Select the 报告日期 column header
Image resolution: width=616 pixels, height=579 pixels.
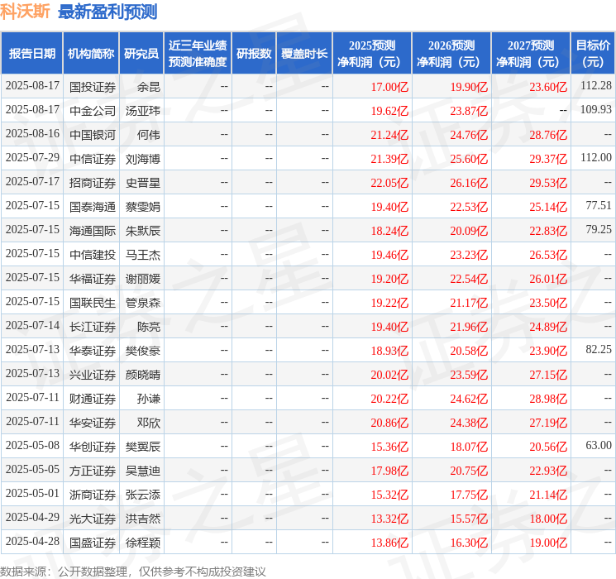point(31,54)
